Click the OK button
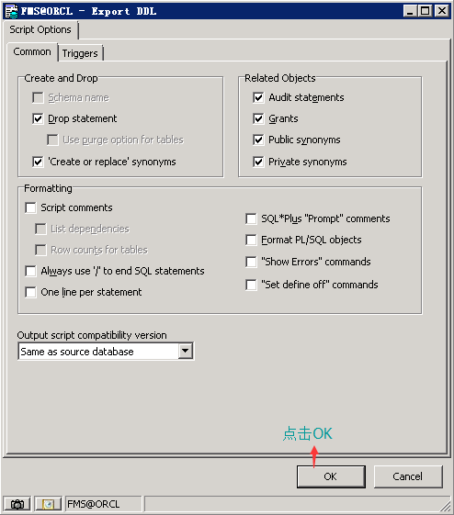This screenshot has width=454, height=515. pos(331,476)
